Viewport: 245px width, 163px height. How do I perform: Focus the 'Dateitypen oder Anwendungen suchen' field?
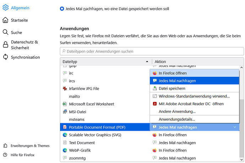point(152,51)
